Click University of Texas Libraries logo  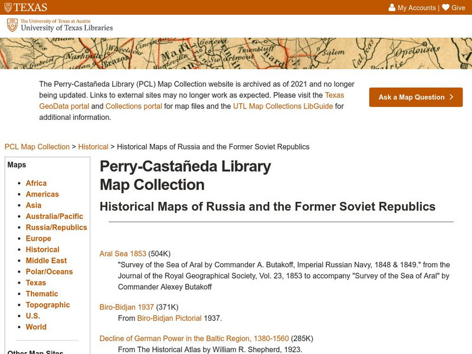59,25
